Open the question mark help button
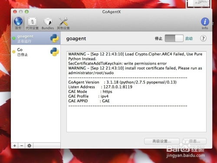 coord(203,39)
